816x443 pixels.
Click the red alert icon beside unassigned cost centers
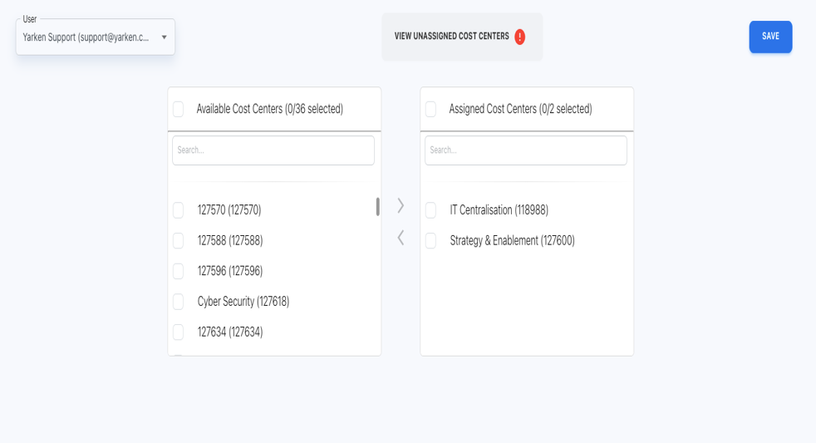(519, 37)
